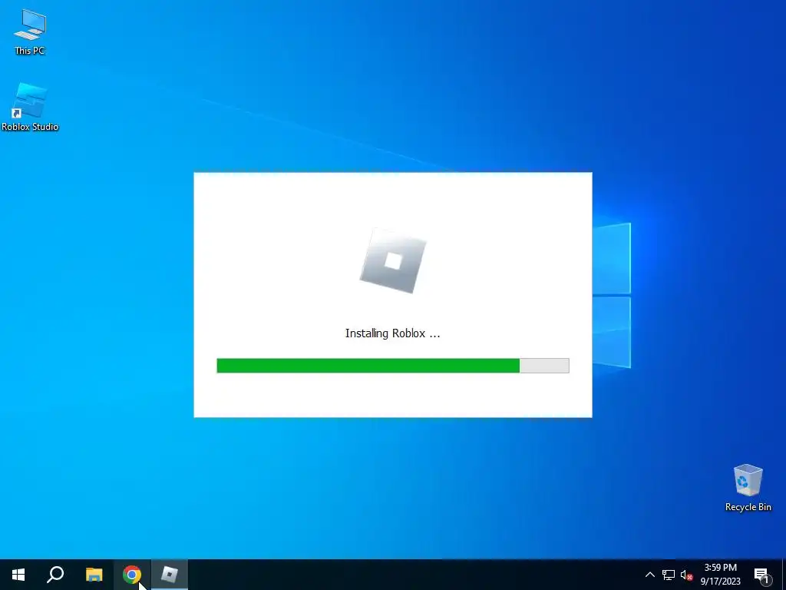Click the green installation progress bar
This screenshot has height=590, width=786.
pyautogui.click(x=393, y=366)
